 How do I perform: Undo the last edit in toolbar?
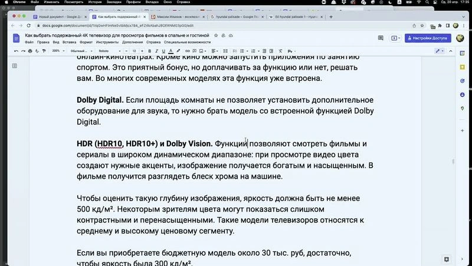(x=17, y=51)
